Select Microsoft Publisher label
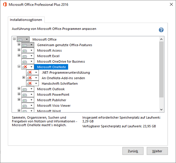 (52, 100)
